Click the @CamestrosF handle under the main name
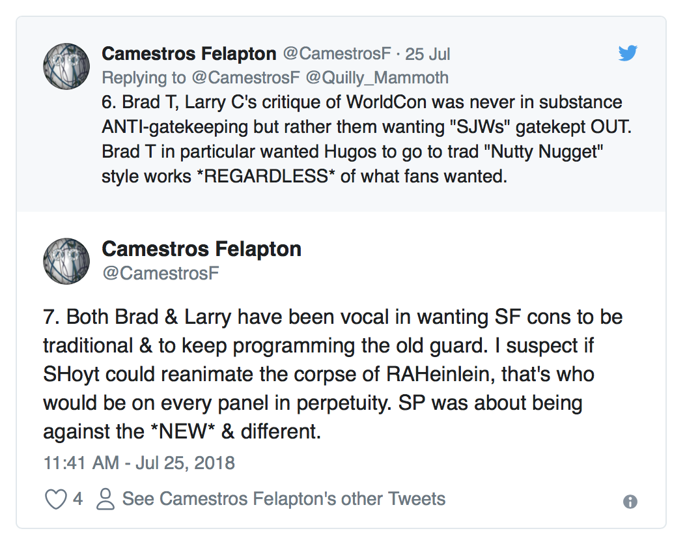This screenshot has width=685, height=546. pyautogui.click(x=160, y=274)
